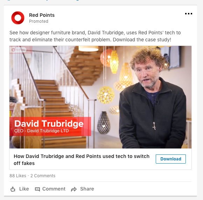This screenshot has width=203, height=200.
Task: Open the 2 Comments count
Action: (43, 175)
